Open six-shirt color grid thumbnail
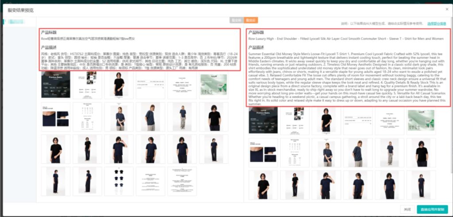The width and height of the screenshot is (453, 217). pyautogui.click(x=119, y=181)
